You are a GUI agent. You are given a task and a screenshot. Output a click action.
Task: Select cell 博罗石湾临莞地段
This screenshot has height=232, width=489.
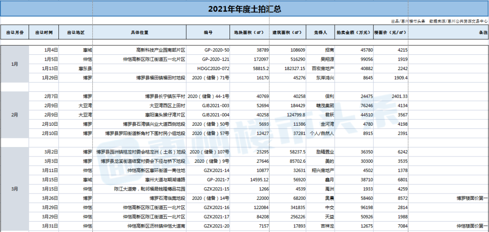140,199
